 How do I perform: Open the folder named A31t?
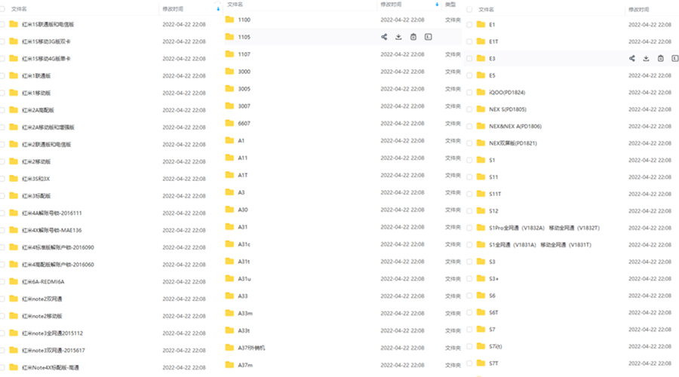click(x=244, y=262)
